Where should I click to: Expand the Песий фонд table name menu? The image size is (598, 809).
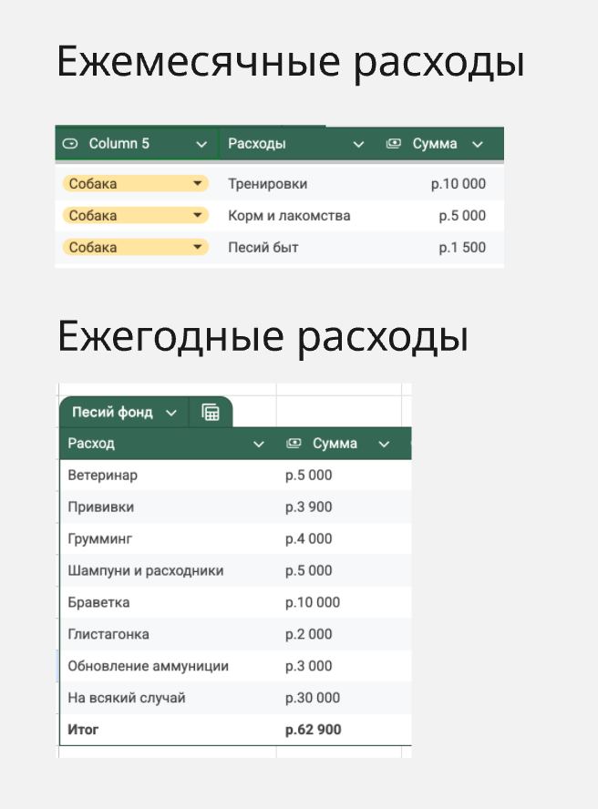pos(171,413)
